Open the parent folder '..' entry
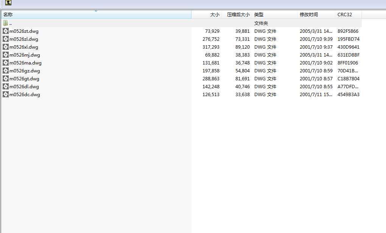Viewport: 386px width, 233px height. tap(181, 23)
